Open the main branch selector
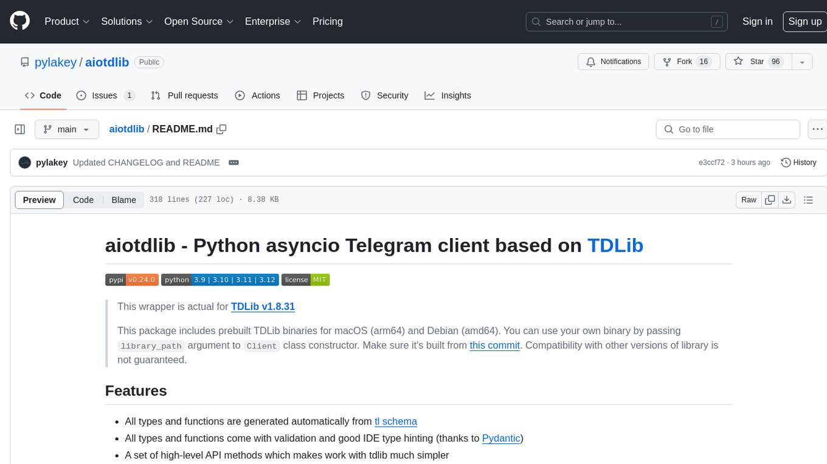The width and height of the screenshot is (827, 464). coord(66,129)
